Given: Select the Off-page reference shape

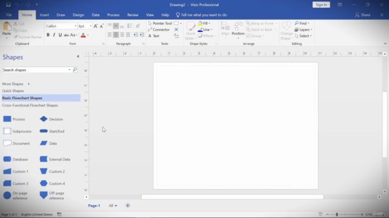Looking at the screenshot, I should (52, 196).
